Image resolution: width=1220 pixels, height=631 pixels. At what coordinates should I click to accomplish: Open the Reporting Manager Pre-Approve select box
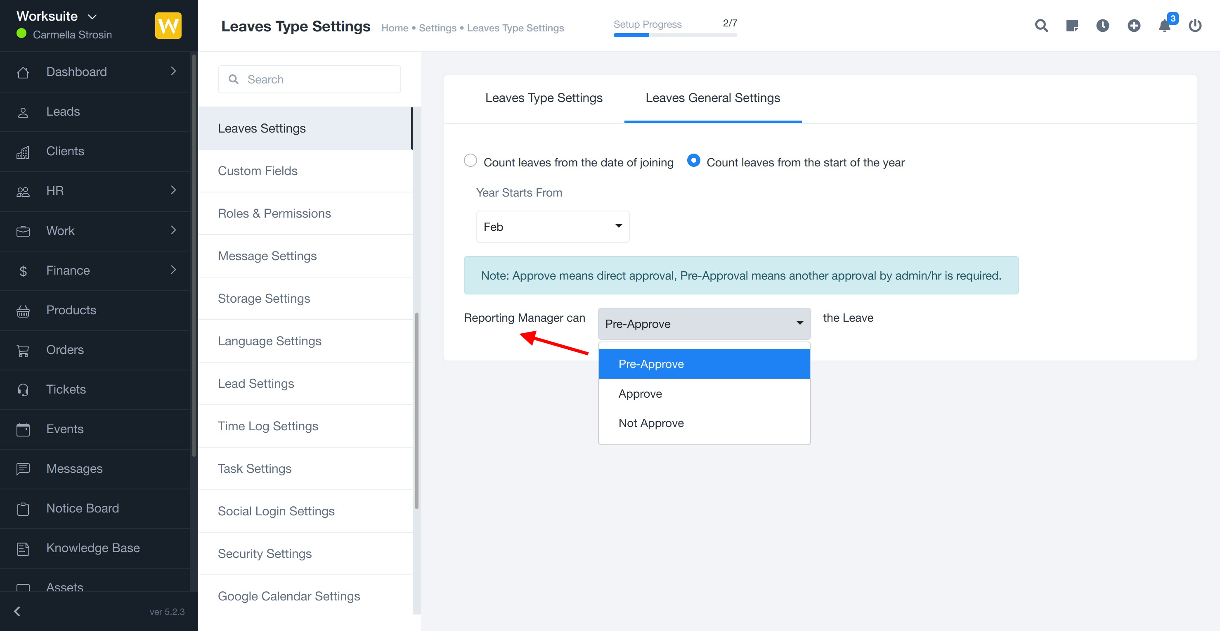click(x=704, y=324)
